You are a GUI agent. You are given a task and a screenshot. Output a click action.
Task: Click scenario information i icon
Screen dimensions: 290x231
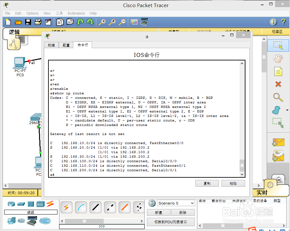pyautogui.click(x=152, y=203)
